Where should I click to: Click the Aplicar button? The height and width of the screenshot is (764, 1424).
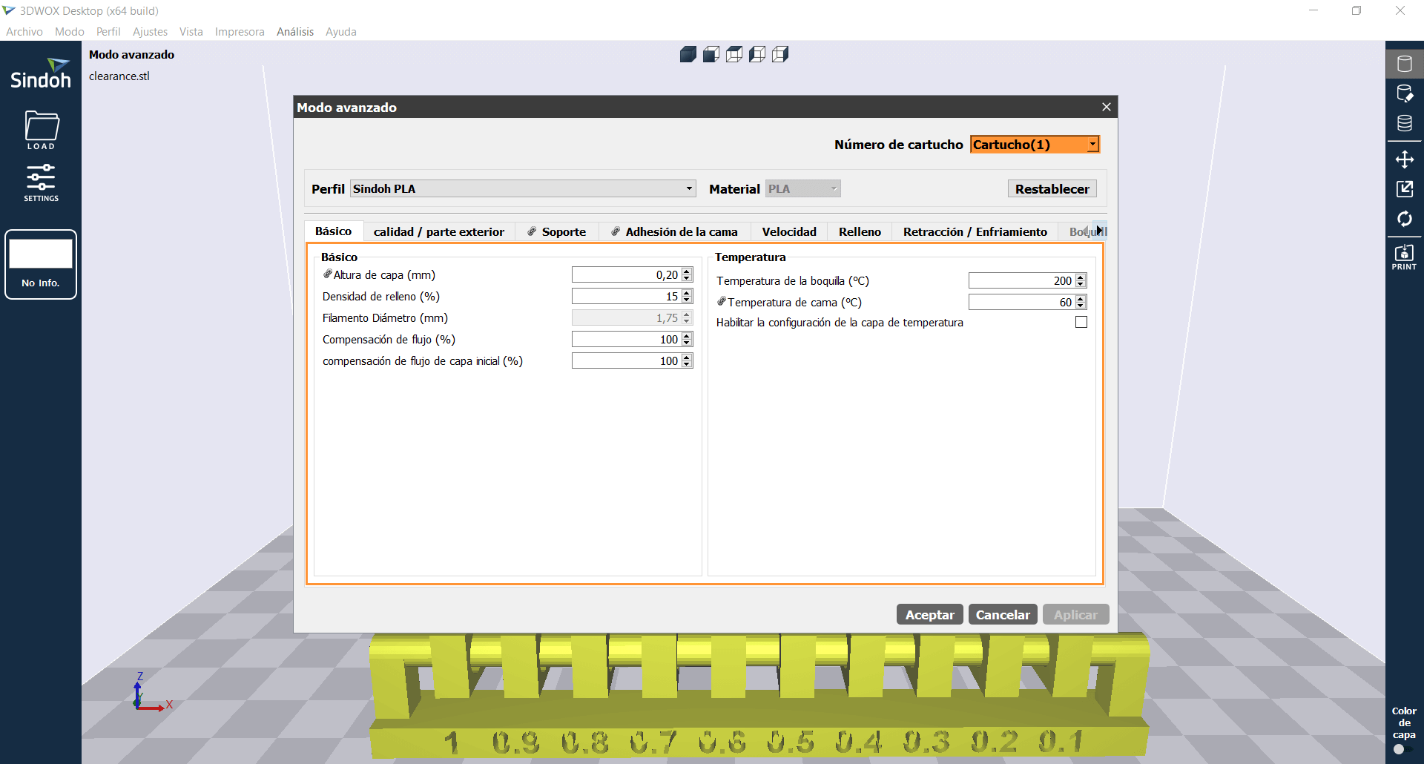(x=1075, y=614)
